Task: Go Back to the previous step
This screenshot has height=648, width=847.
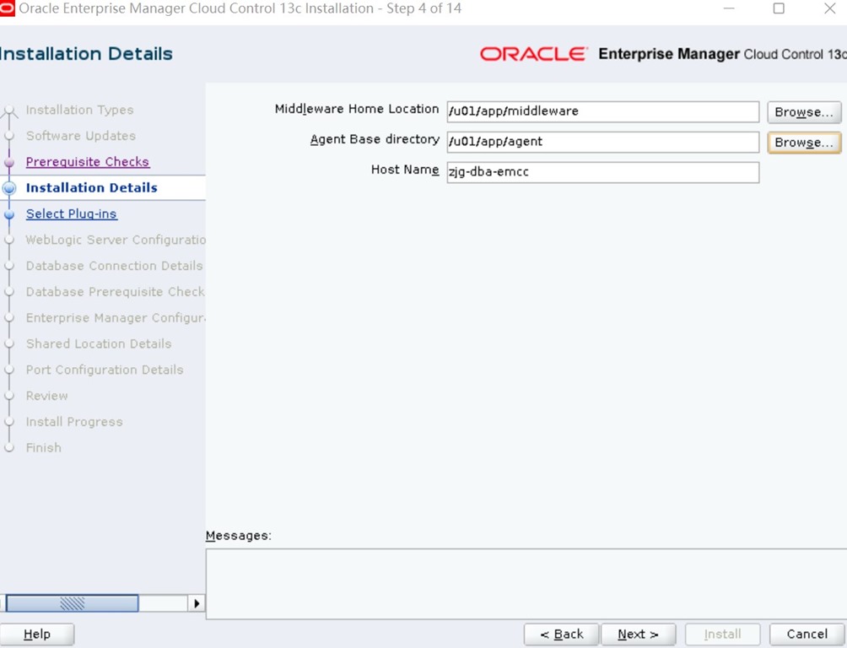Action: point(561,634)
